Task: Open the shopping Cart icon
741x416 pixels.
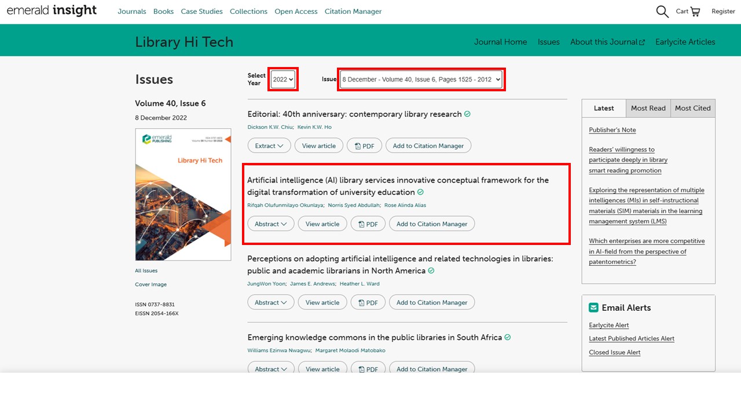Action: tap(688, 12)
